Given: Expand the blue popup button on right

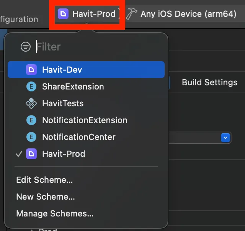Looking at the screenshot, I should pos(225,137).
